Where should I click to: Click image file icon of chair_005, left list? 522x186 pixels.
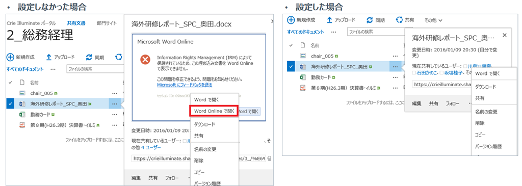tap(22, 93)
